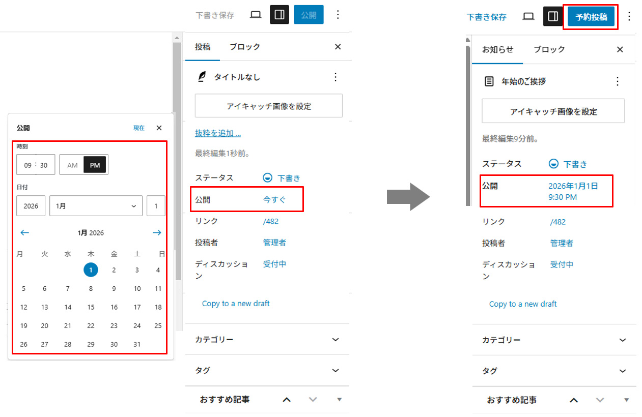The width and height of the screenshot is (642, 417).
Task: Click the document icon beside 年始のご挨拶
Action: coord(489,81)
